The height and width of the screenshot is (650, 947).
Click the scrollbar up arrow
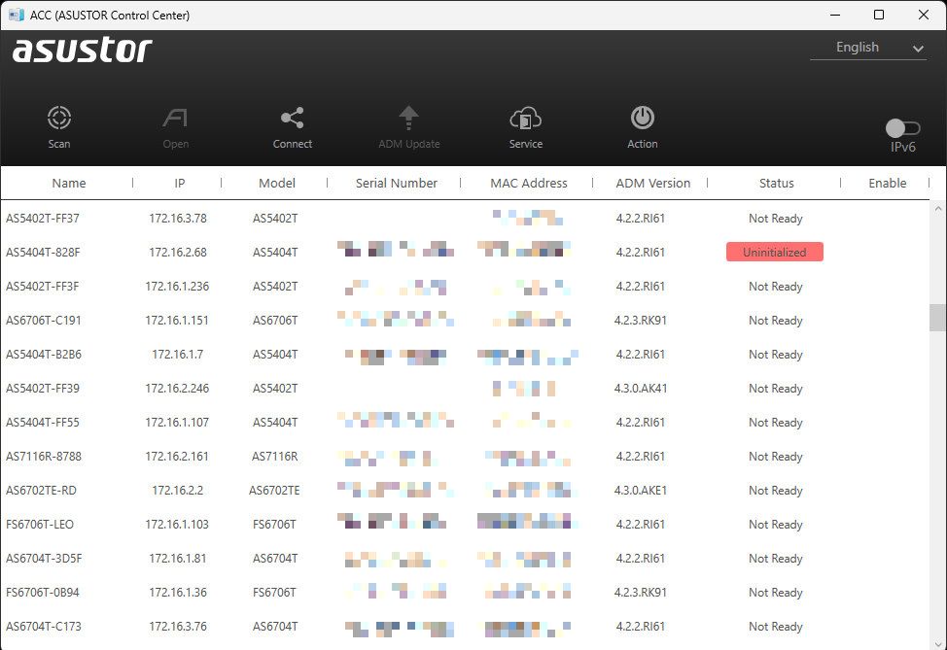coord(938,208)
